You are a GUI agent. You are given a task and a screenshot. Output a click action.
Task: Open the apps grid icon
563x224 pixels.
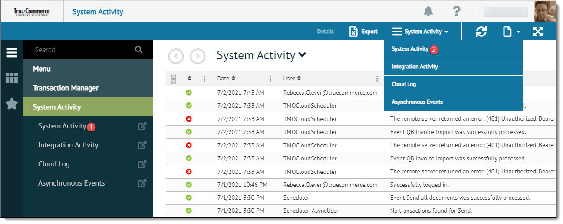(x=11, y=78)
